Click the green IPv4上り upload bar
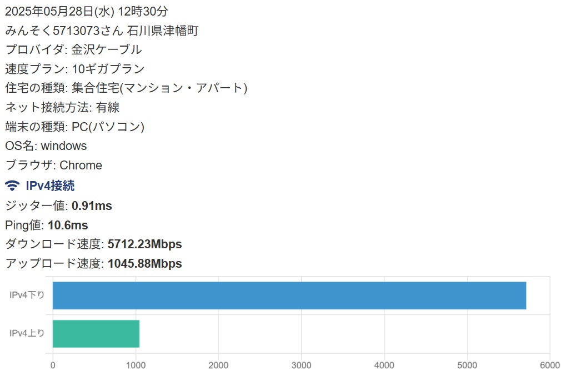 click(x=96, y=334)
